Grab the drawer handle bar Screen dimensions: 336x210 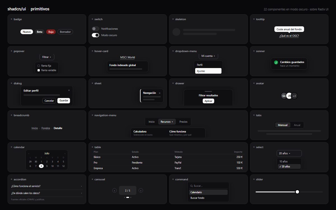click(208, 92)
